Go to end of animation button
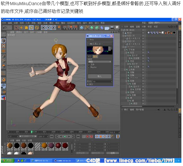Viewport: 183px width, 166px height. (x=78, y=137)
